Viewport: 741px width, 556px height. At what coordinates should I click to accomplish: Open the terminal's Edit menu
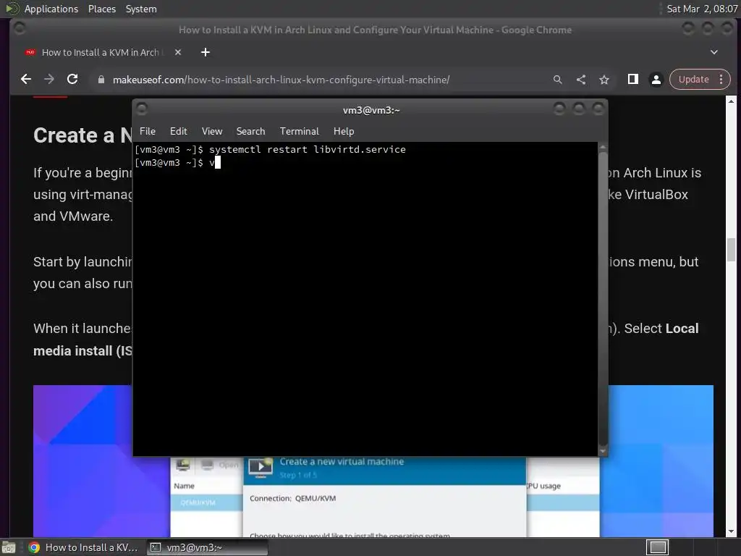tap(179, 131)
